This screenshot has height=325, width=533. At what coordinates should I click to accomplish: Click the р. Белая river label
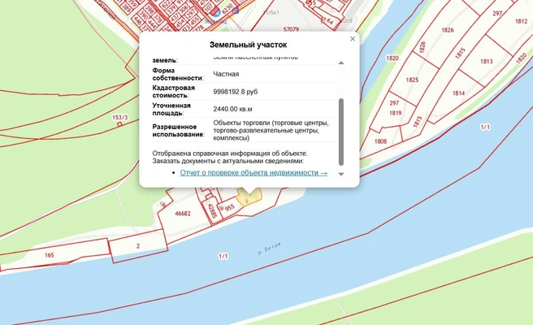[x=269, y=248]
